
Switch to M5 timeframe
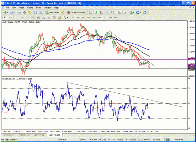(78, 18)
